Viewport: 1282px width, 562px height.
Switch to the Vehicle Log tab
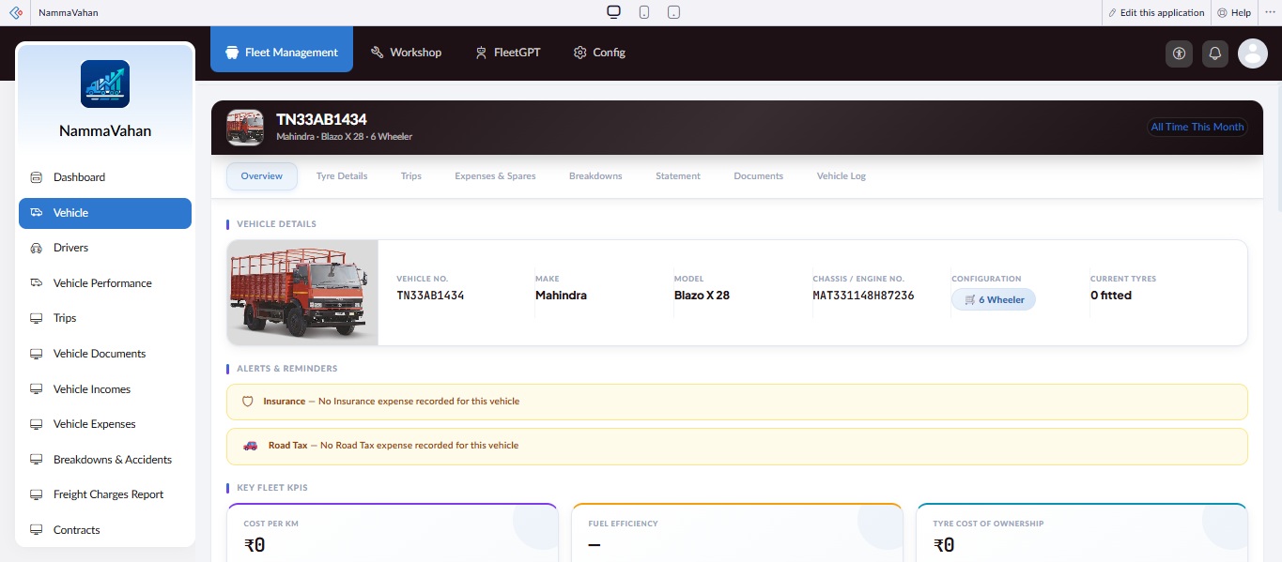(x=842, y=176)
